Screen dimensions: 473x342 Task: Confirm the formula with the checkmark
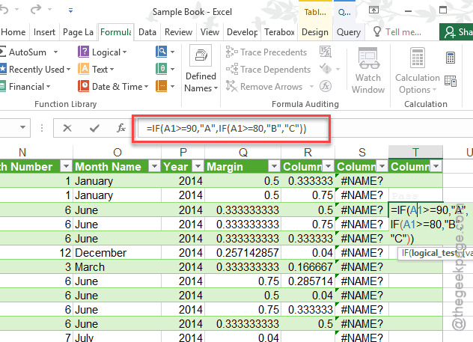tap(94, 128)
